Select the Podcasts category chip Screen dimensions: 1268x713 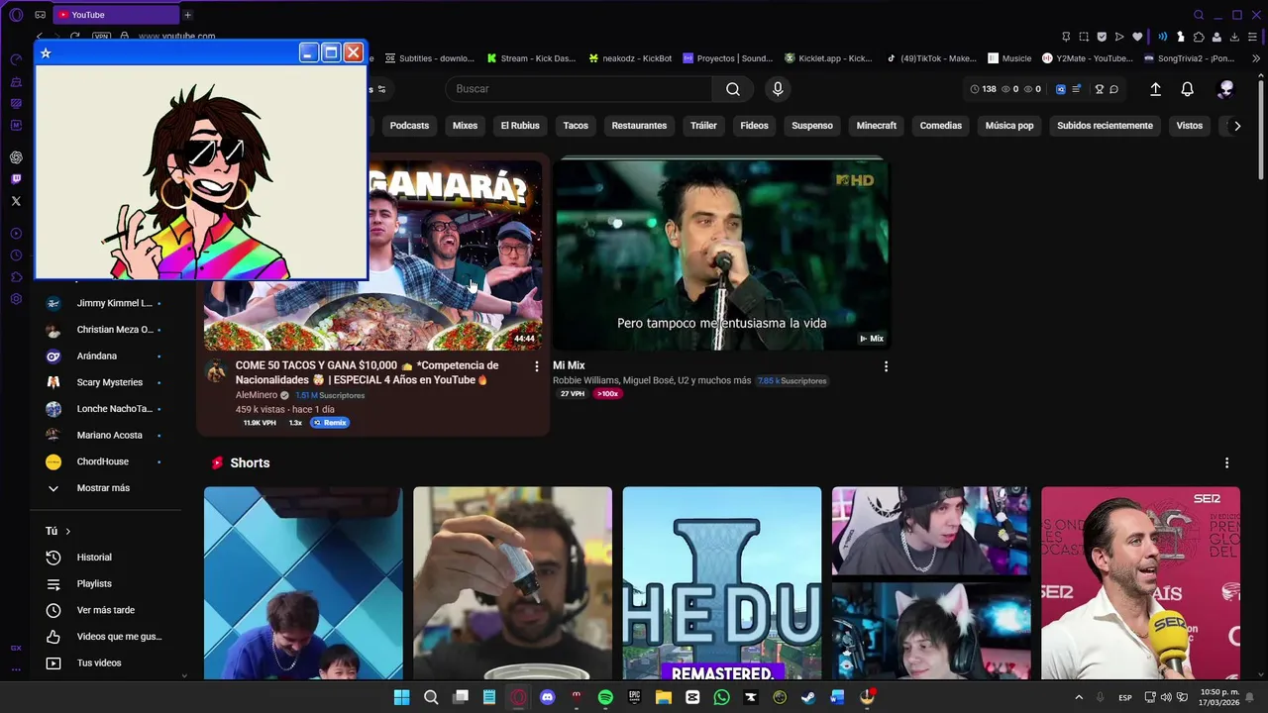click(x=409, y=126)
